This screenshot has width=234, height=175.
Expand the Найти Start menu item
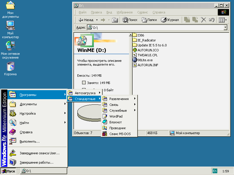click(x=37, y=123)
